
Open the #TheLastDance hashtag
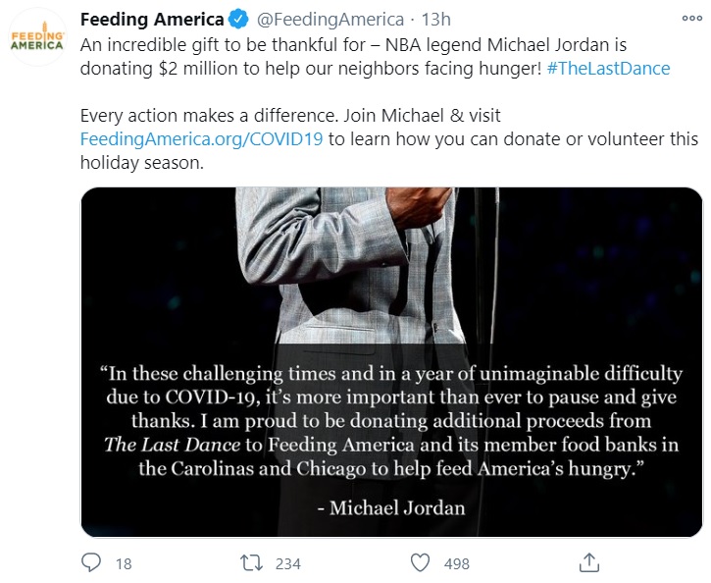click(608, 69)
